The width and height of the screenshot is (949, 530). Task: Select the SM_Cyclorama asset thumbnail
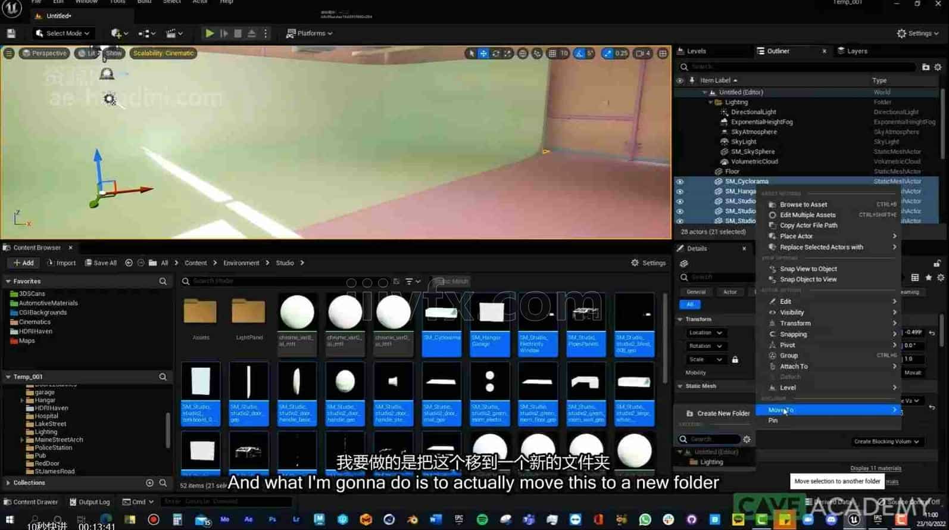point(442,325)
